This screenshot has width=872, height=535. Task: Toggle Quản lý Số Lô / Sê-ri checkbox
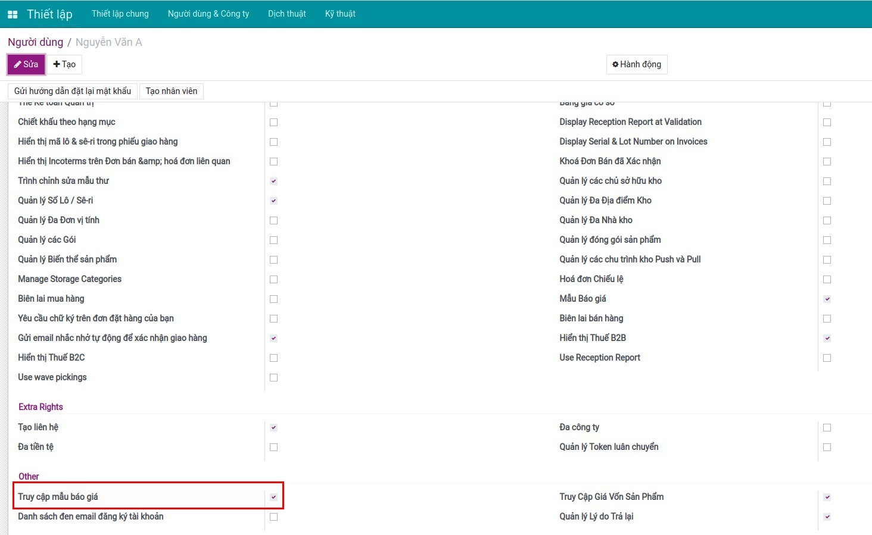click(273, 201)
